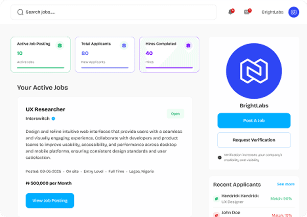Click the verified badge beside Interswitch
The height and width of the screenshot is (217, 307).
[x=53, y=118]
